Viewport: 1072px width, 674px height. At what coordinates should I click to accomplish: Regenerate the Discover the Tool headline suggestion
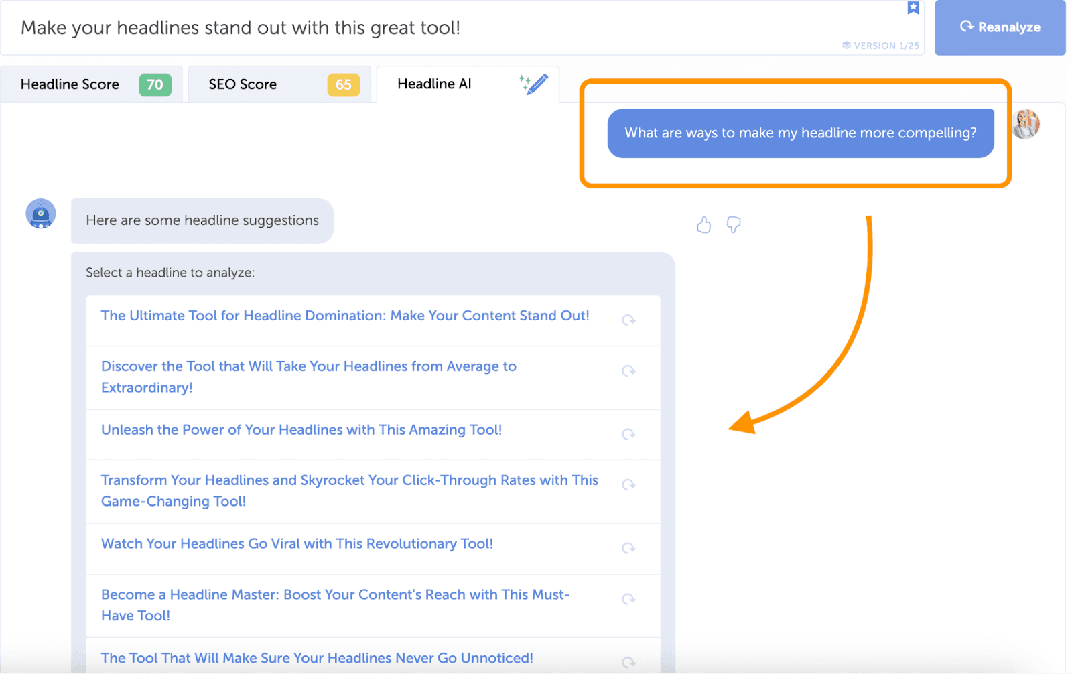pyautogui.click(x=628, y=370)
